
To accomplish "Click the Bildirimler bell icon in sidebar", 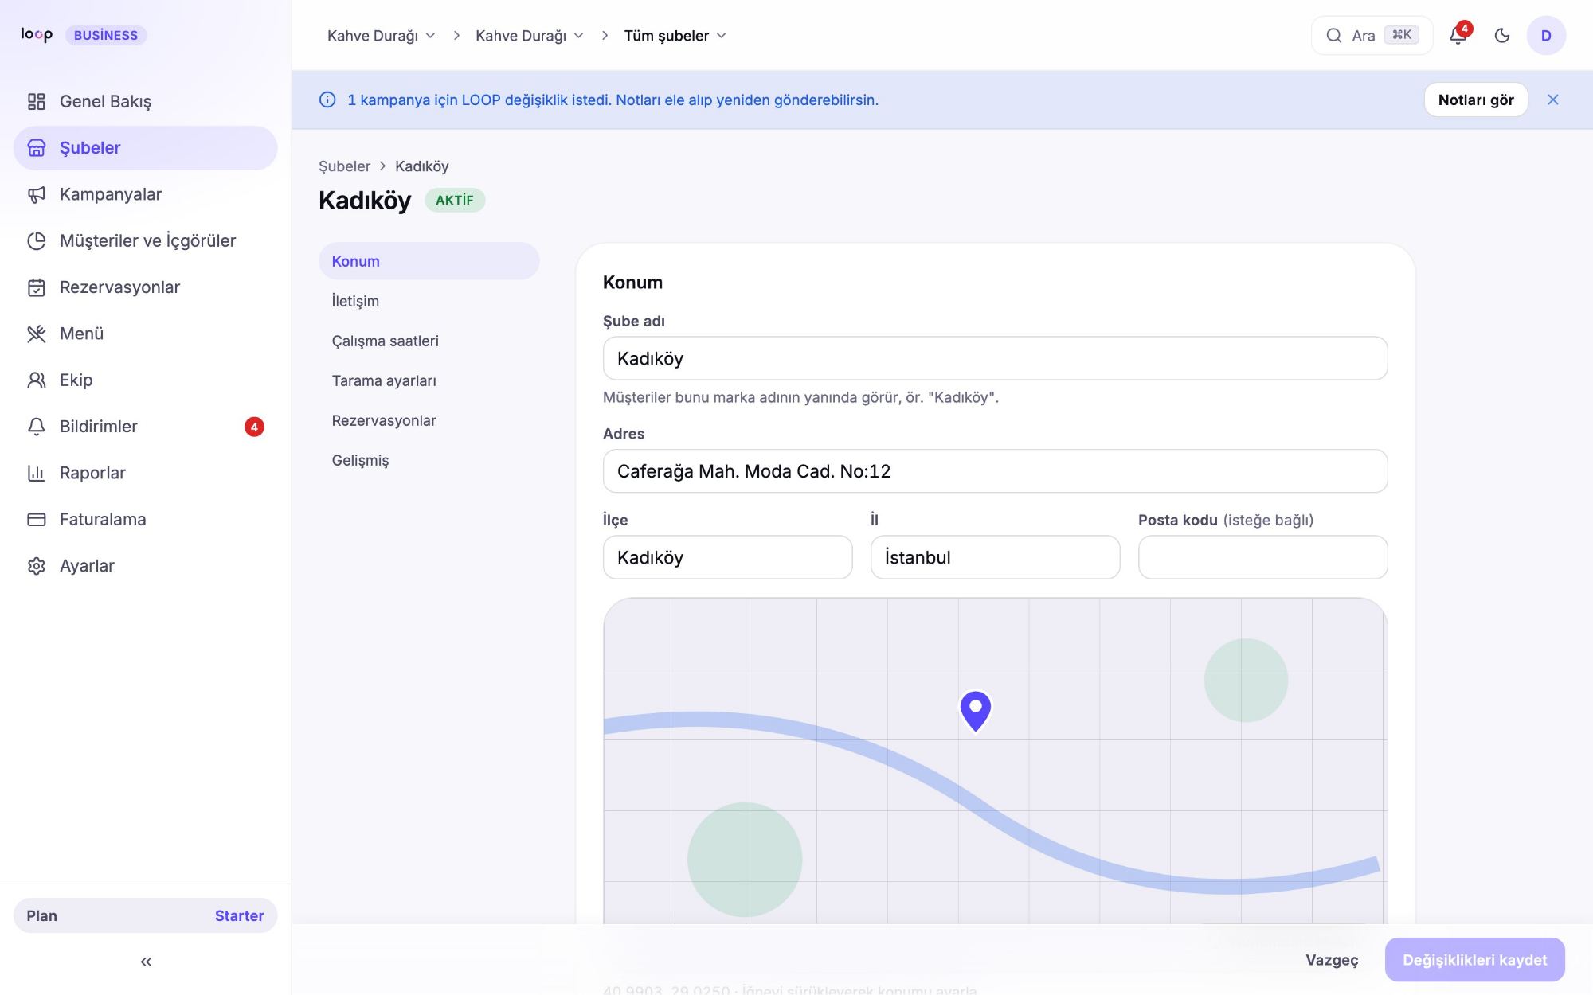I will 37,427.
